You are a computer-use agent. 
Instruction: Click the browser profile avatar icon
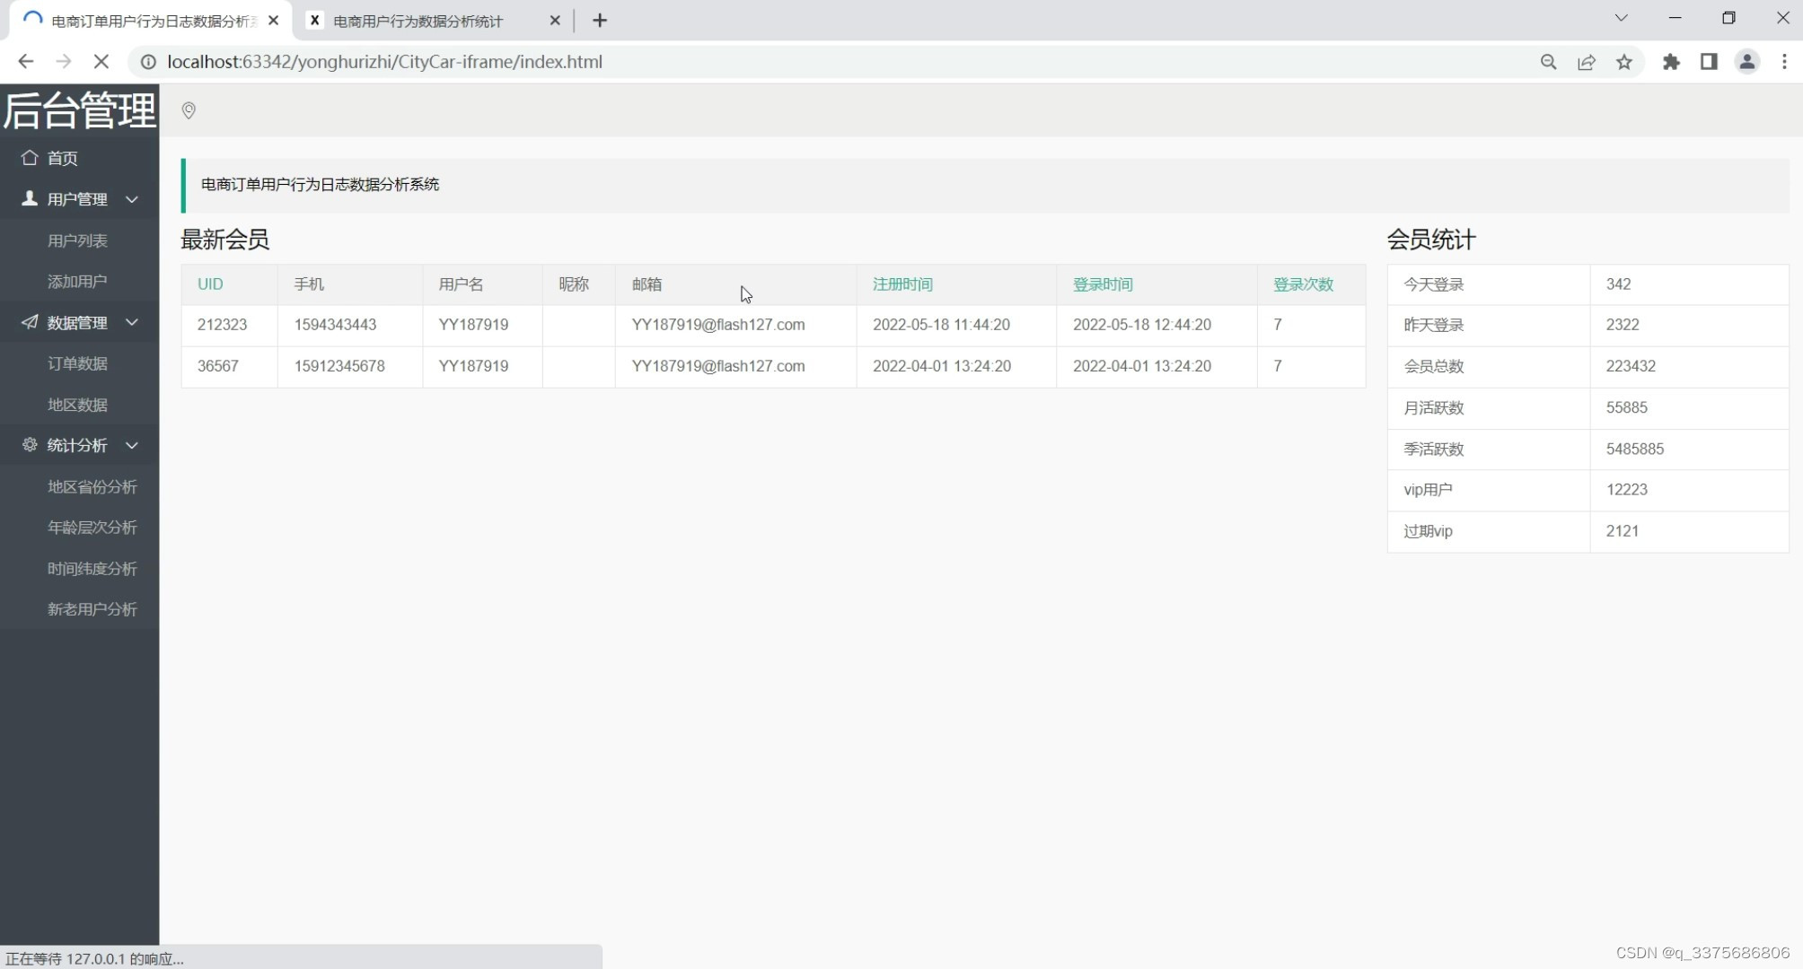point(1746,62)
